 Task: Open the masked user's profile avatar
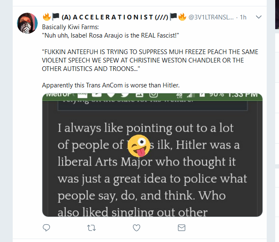coord(27,23)
